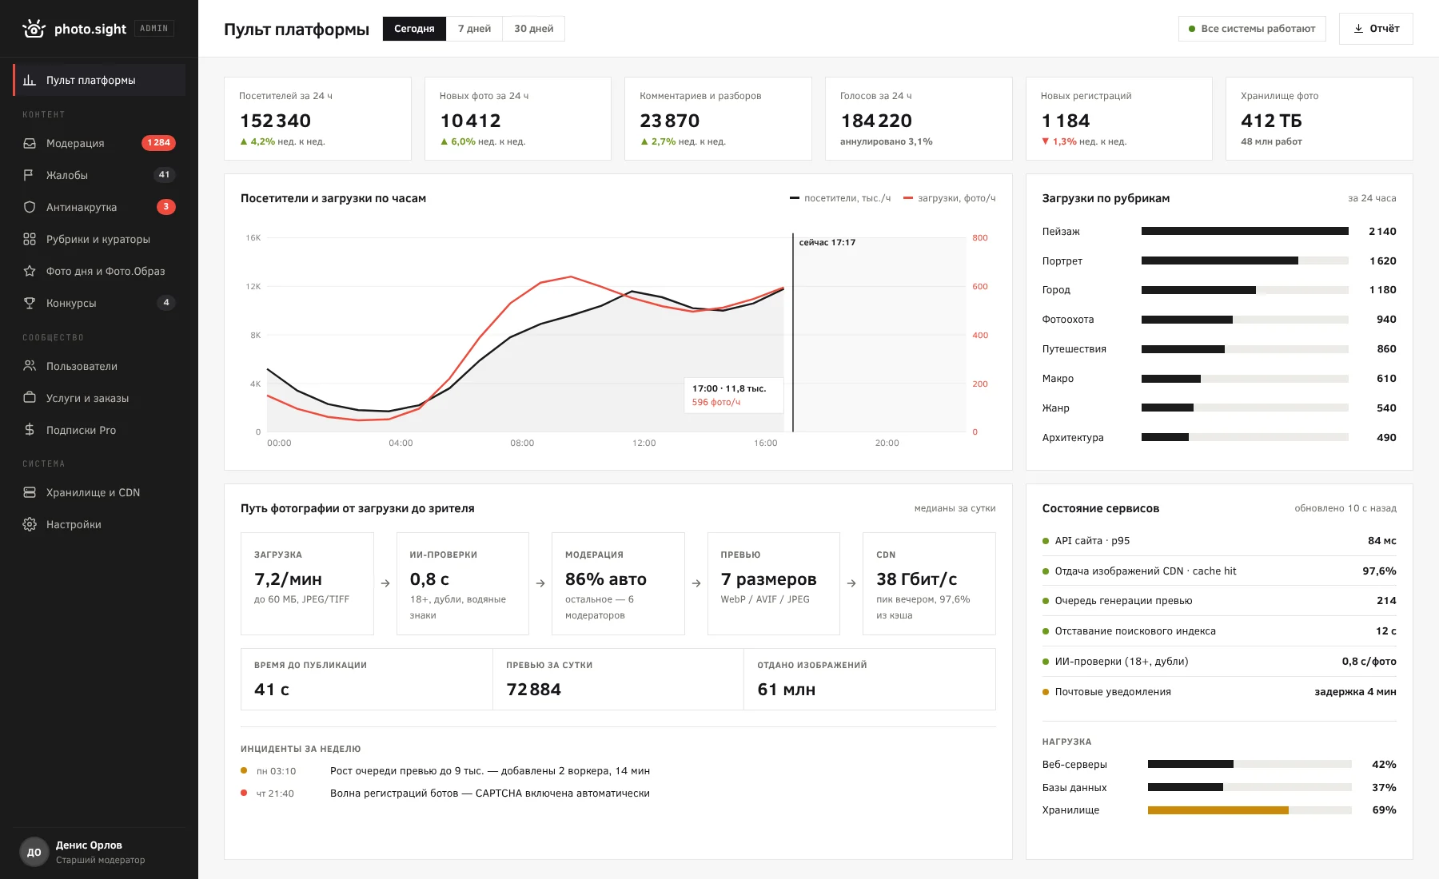
Task: Switch the period to 7 дней
Action: [x=474, y=29]
